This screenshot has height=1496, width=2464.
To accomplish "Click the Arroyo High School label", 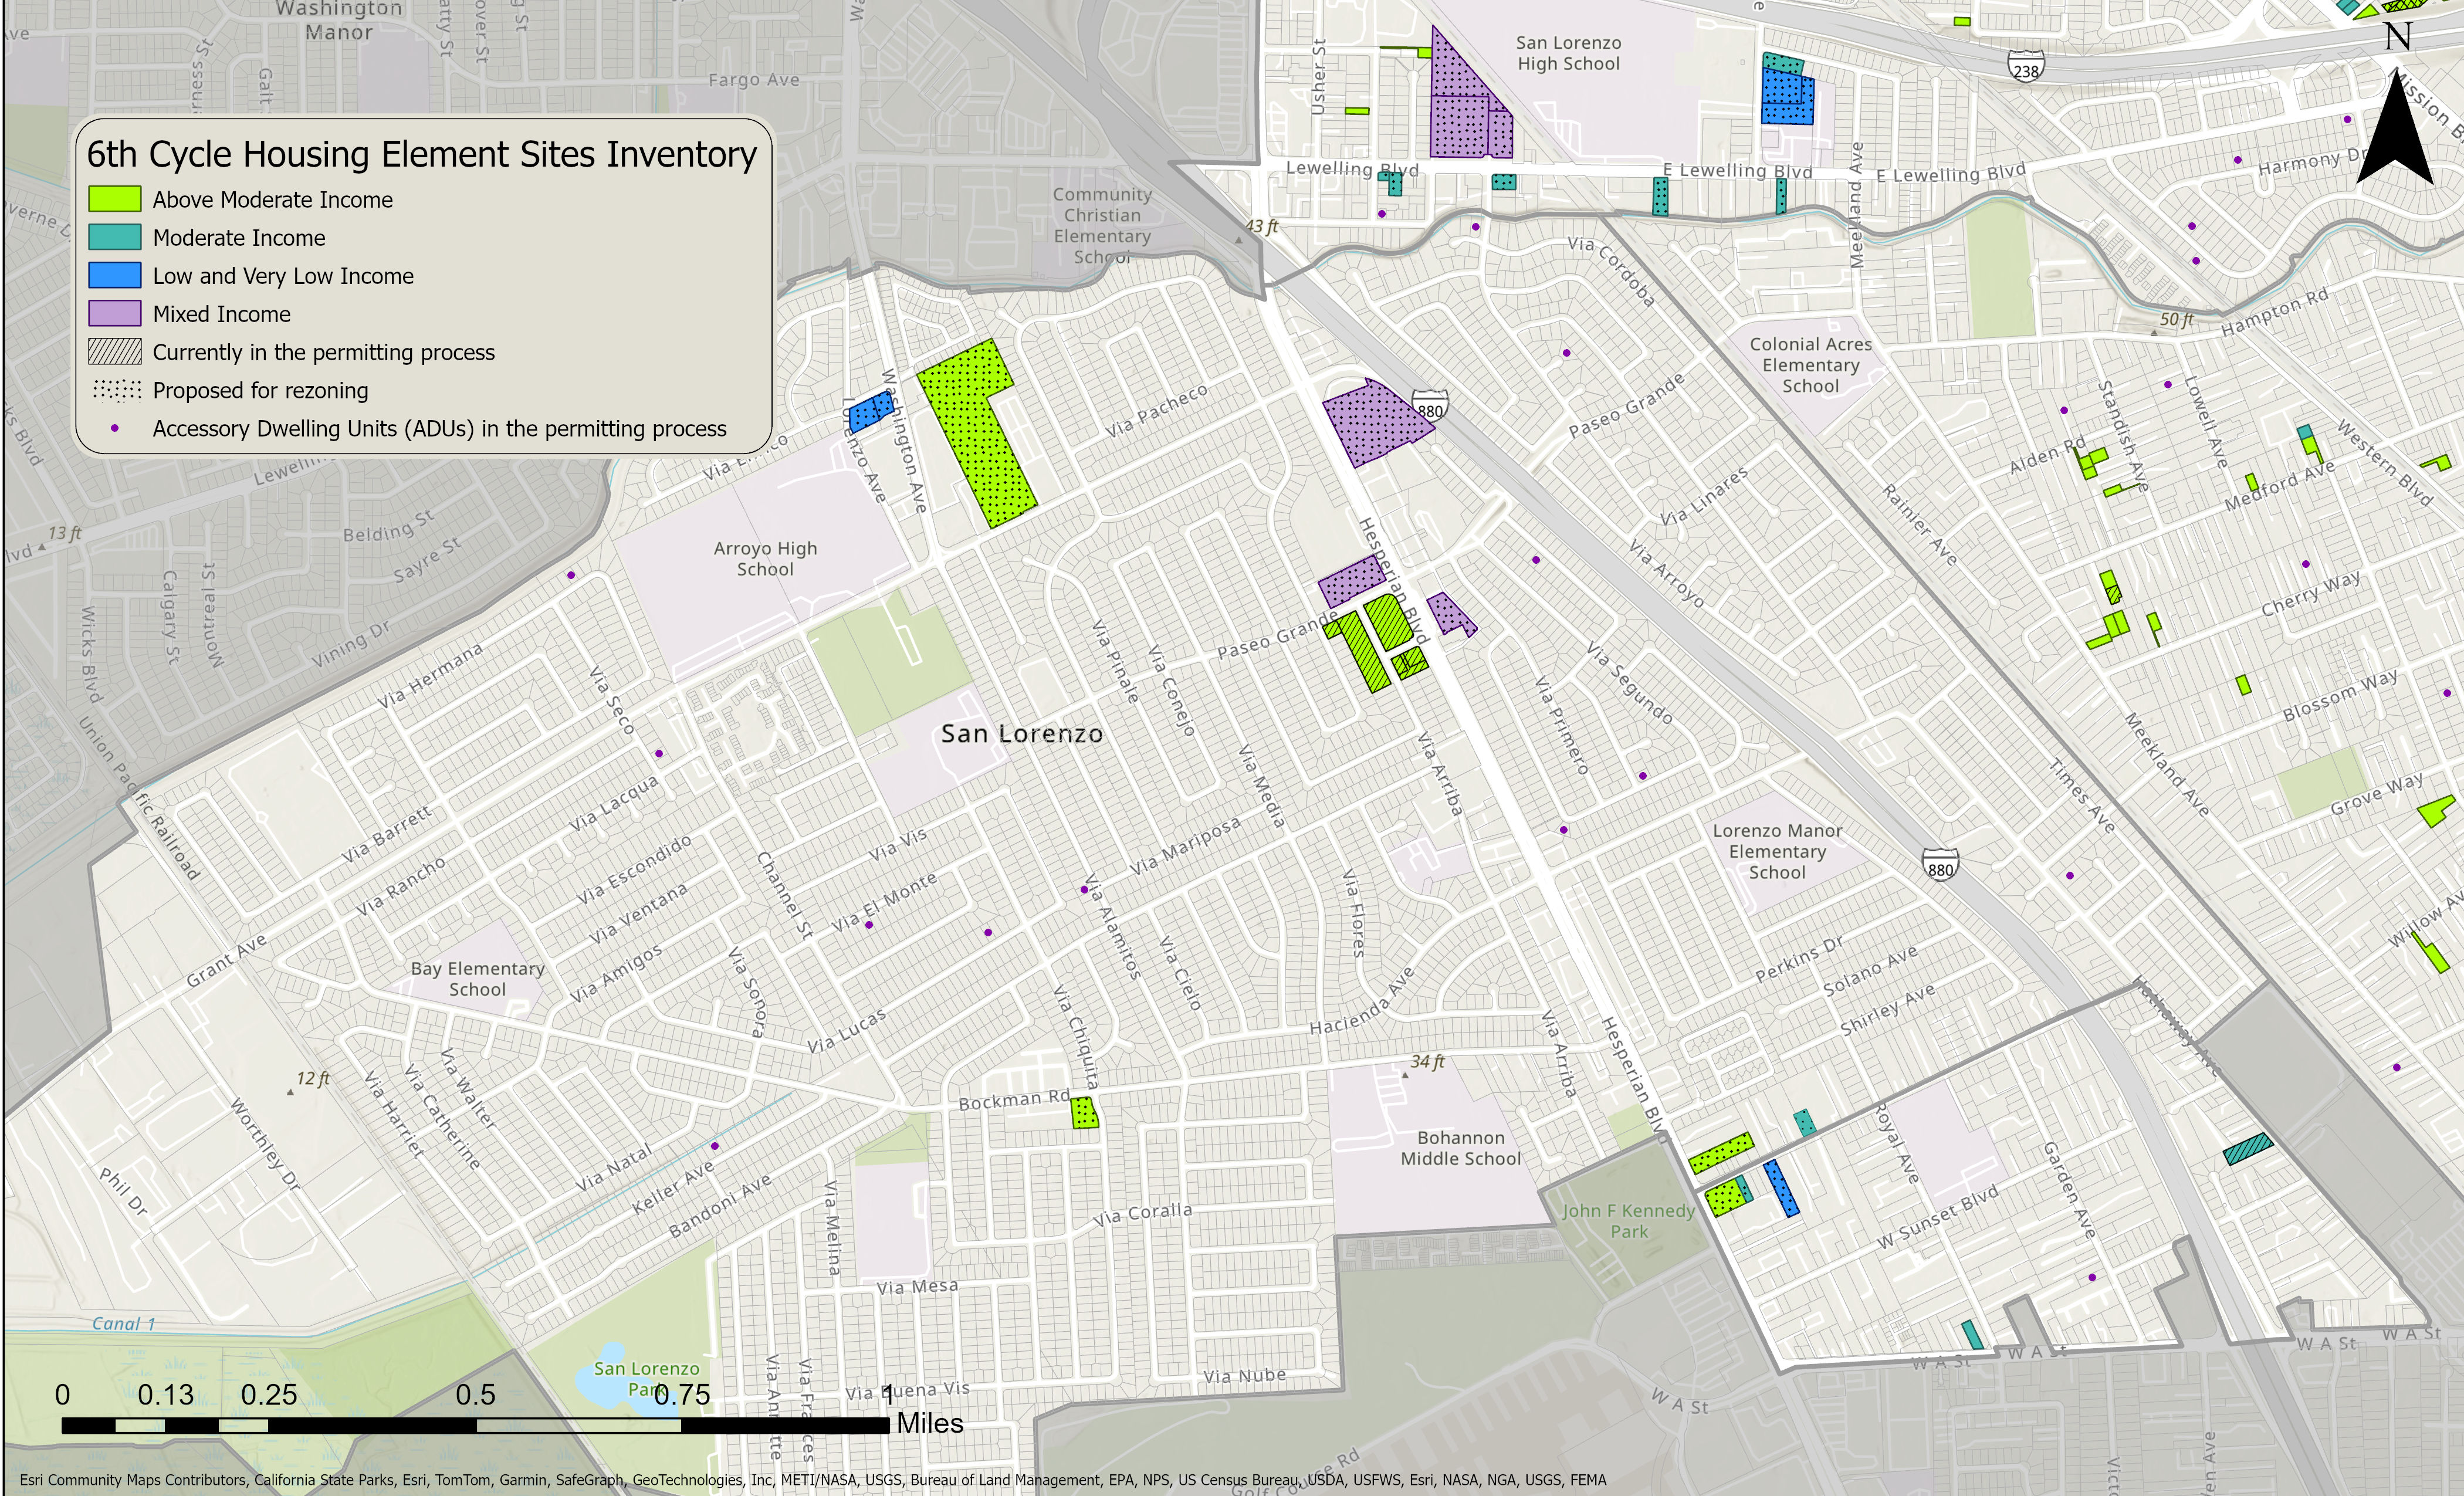I will [x=765, y=558].
